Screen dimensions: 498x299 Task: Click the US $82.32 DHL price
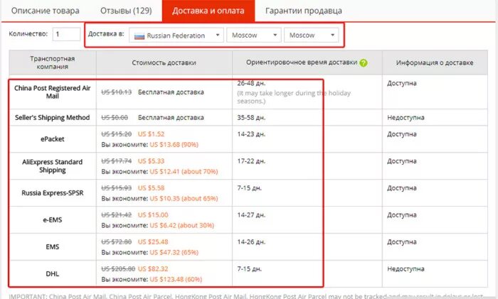click(x=153, y=269)
